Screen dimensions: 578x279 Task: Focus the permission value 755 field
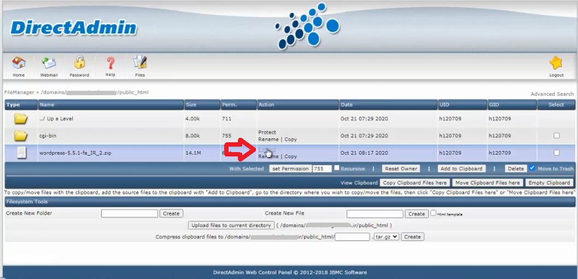tap(322, 169)
